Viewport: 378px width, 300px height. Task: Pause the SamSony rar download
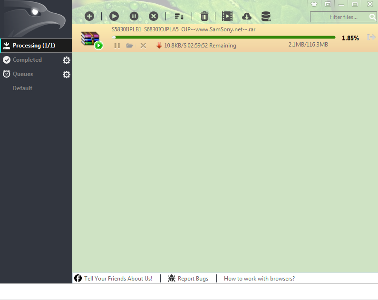point(117,46)
